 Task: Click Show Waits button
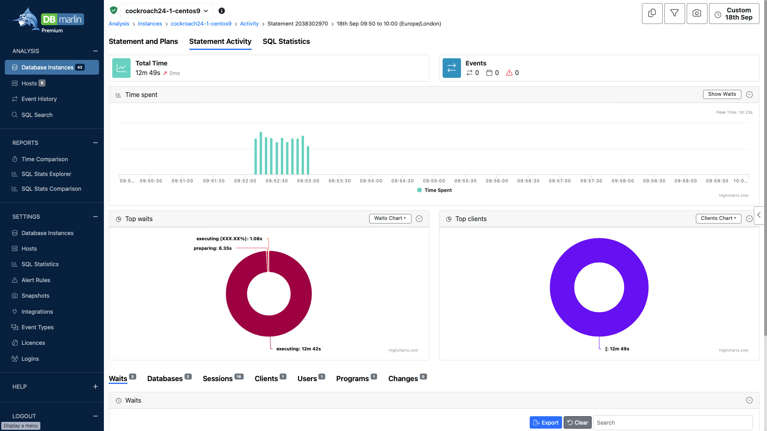point(722,94)
